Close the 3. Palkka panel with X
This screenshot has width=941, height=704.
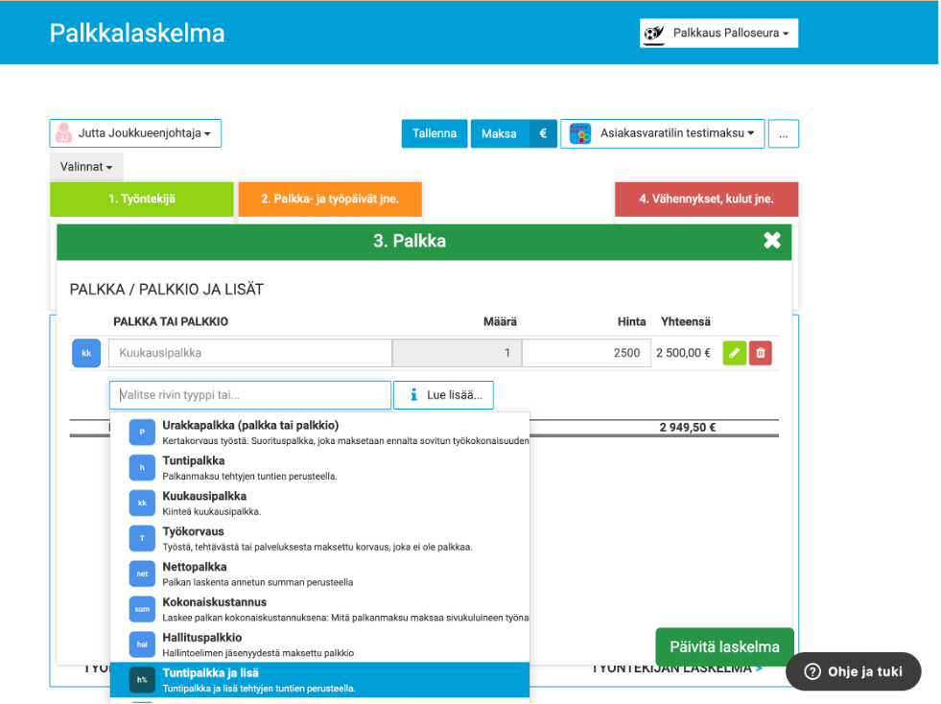(x=771, y=241)
